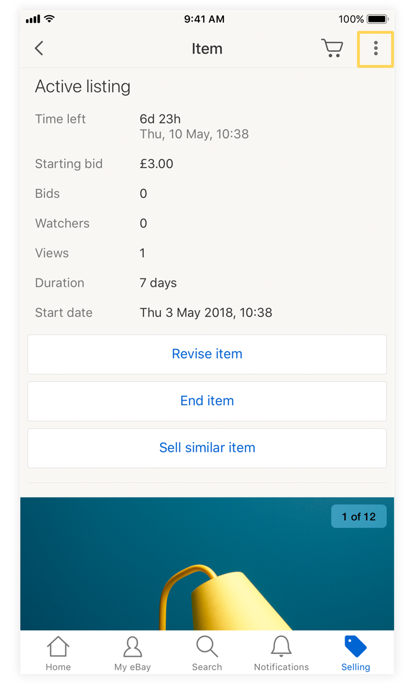Open the Search tab

click(x=207, y=654)
